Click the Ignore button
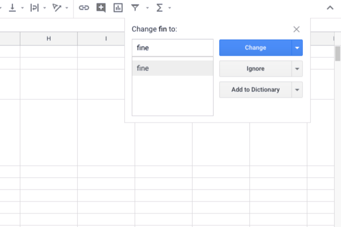Screen dimensions: 341x227 click(x=255, y=69)
